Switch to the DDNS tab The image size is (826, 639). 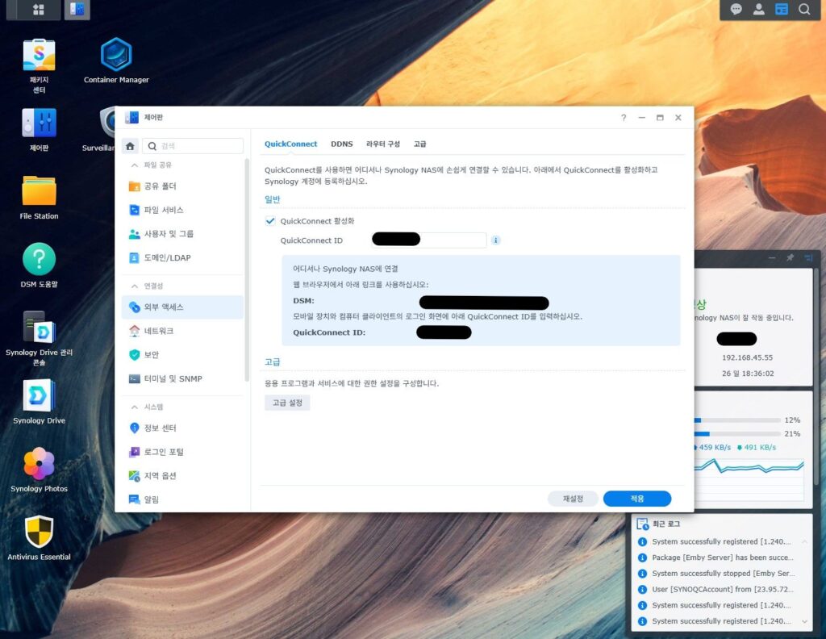pyautogui.click(x=341, y=144)
